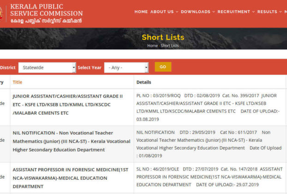
Task: Click the Malayalam commission name text
Action: pyautogui.click(x=46, y=21)
